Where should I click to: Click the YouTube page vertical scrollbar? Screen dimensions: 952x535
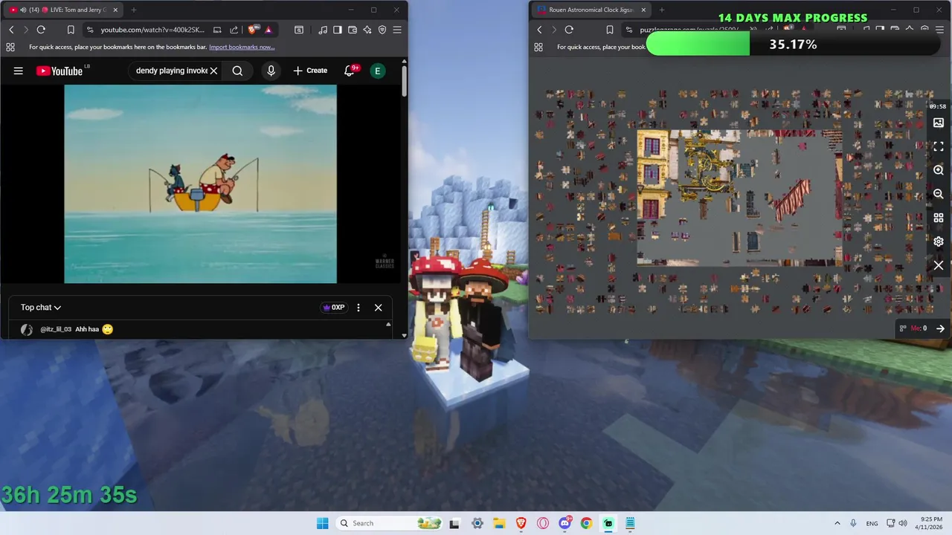(x=405, y=81)
